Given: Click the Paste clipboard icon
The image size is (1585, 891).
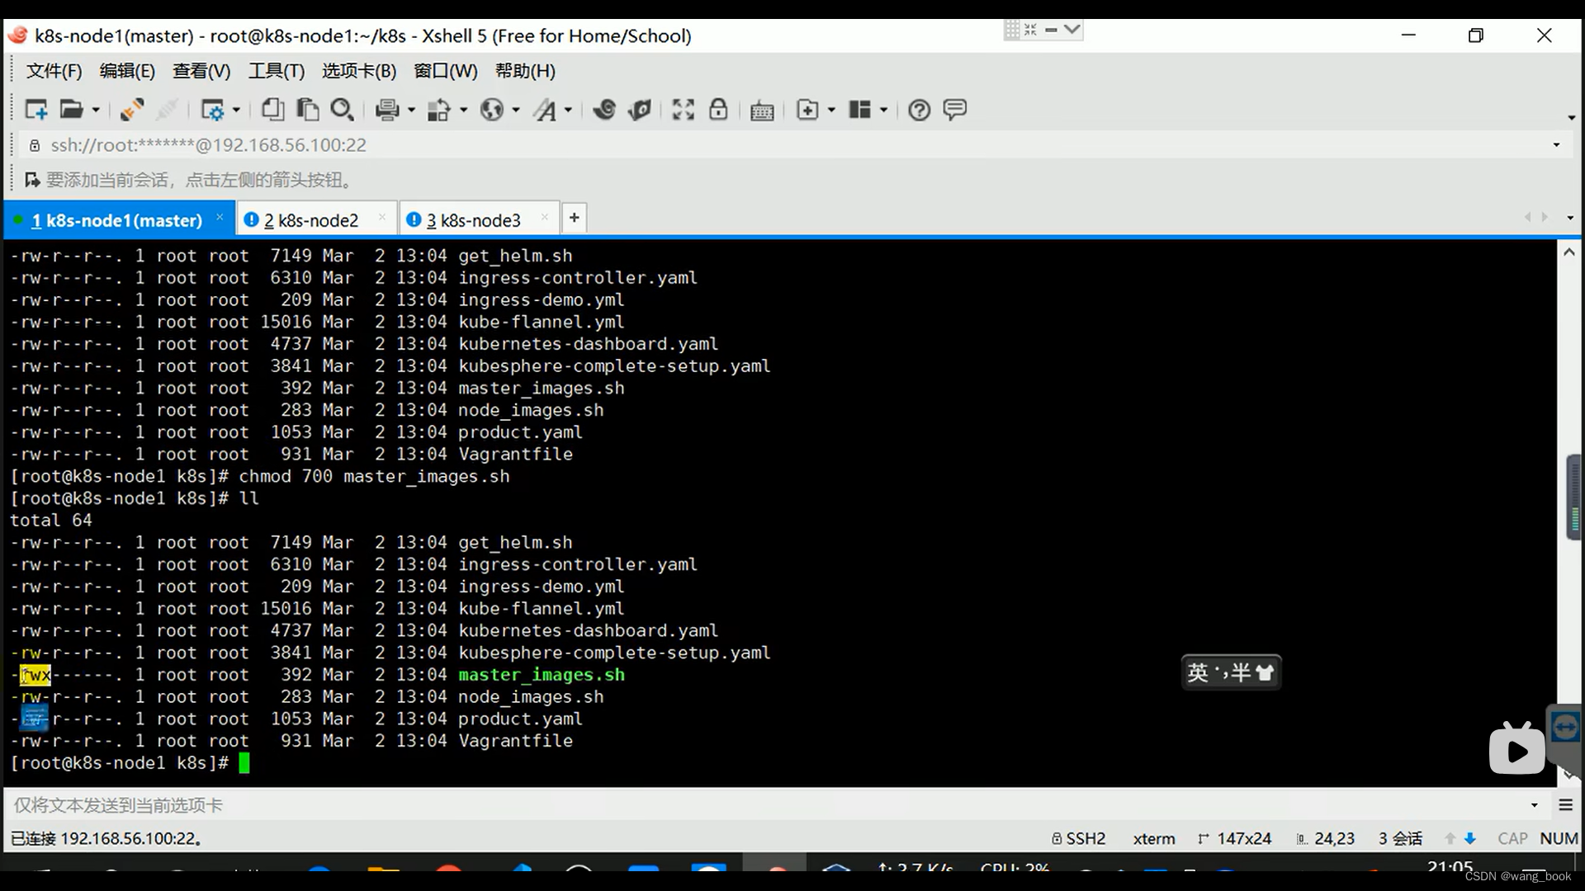Looking at the screenshot, I should (x=307, y=110).
